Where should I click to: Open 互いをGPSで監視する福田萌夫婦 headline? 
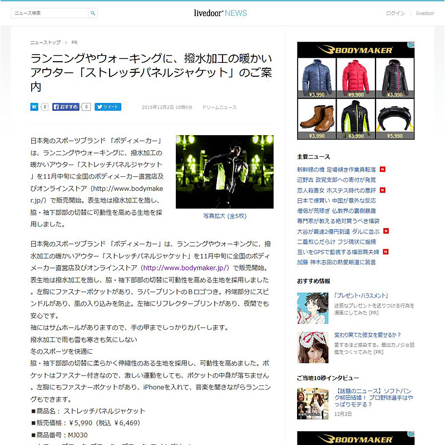point(338,252)
